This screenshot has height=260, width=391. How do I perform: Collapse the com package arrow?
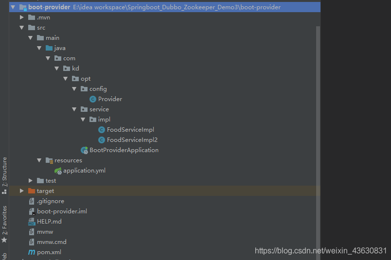click(x=48, y=58)
